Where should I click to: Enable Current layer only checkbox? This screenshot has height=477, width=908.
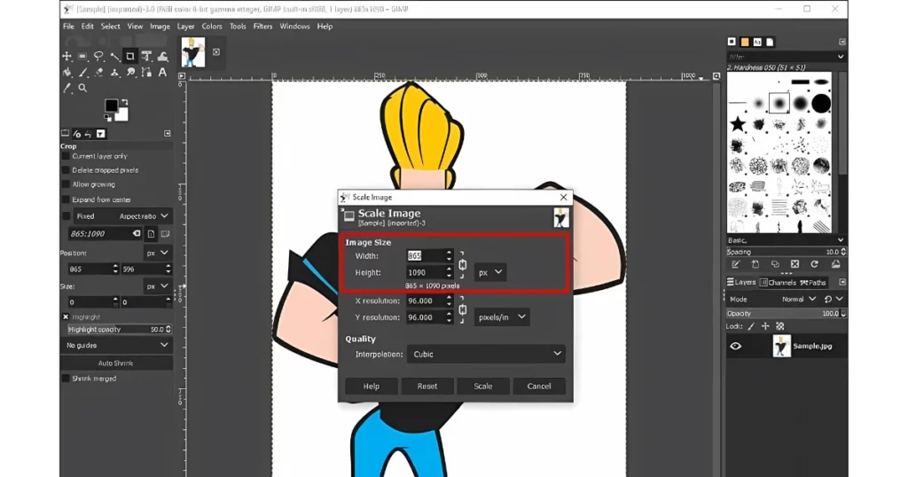coord(66,156)
